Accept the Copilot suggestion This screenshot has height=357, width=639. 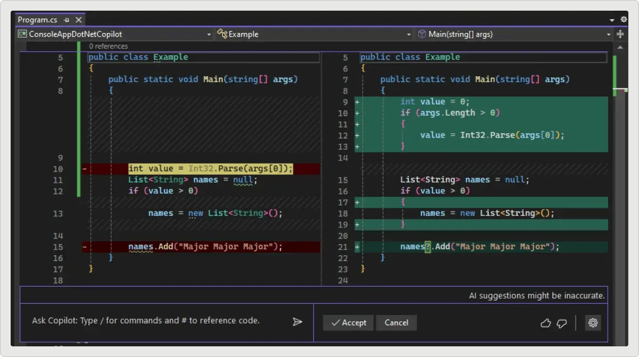click(x=349, y=322)
